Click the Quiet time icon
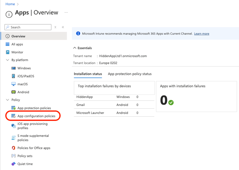This screenshot has width=239, height=170. 14,164
